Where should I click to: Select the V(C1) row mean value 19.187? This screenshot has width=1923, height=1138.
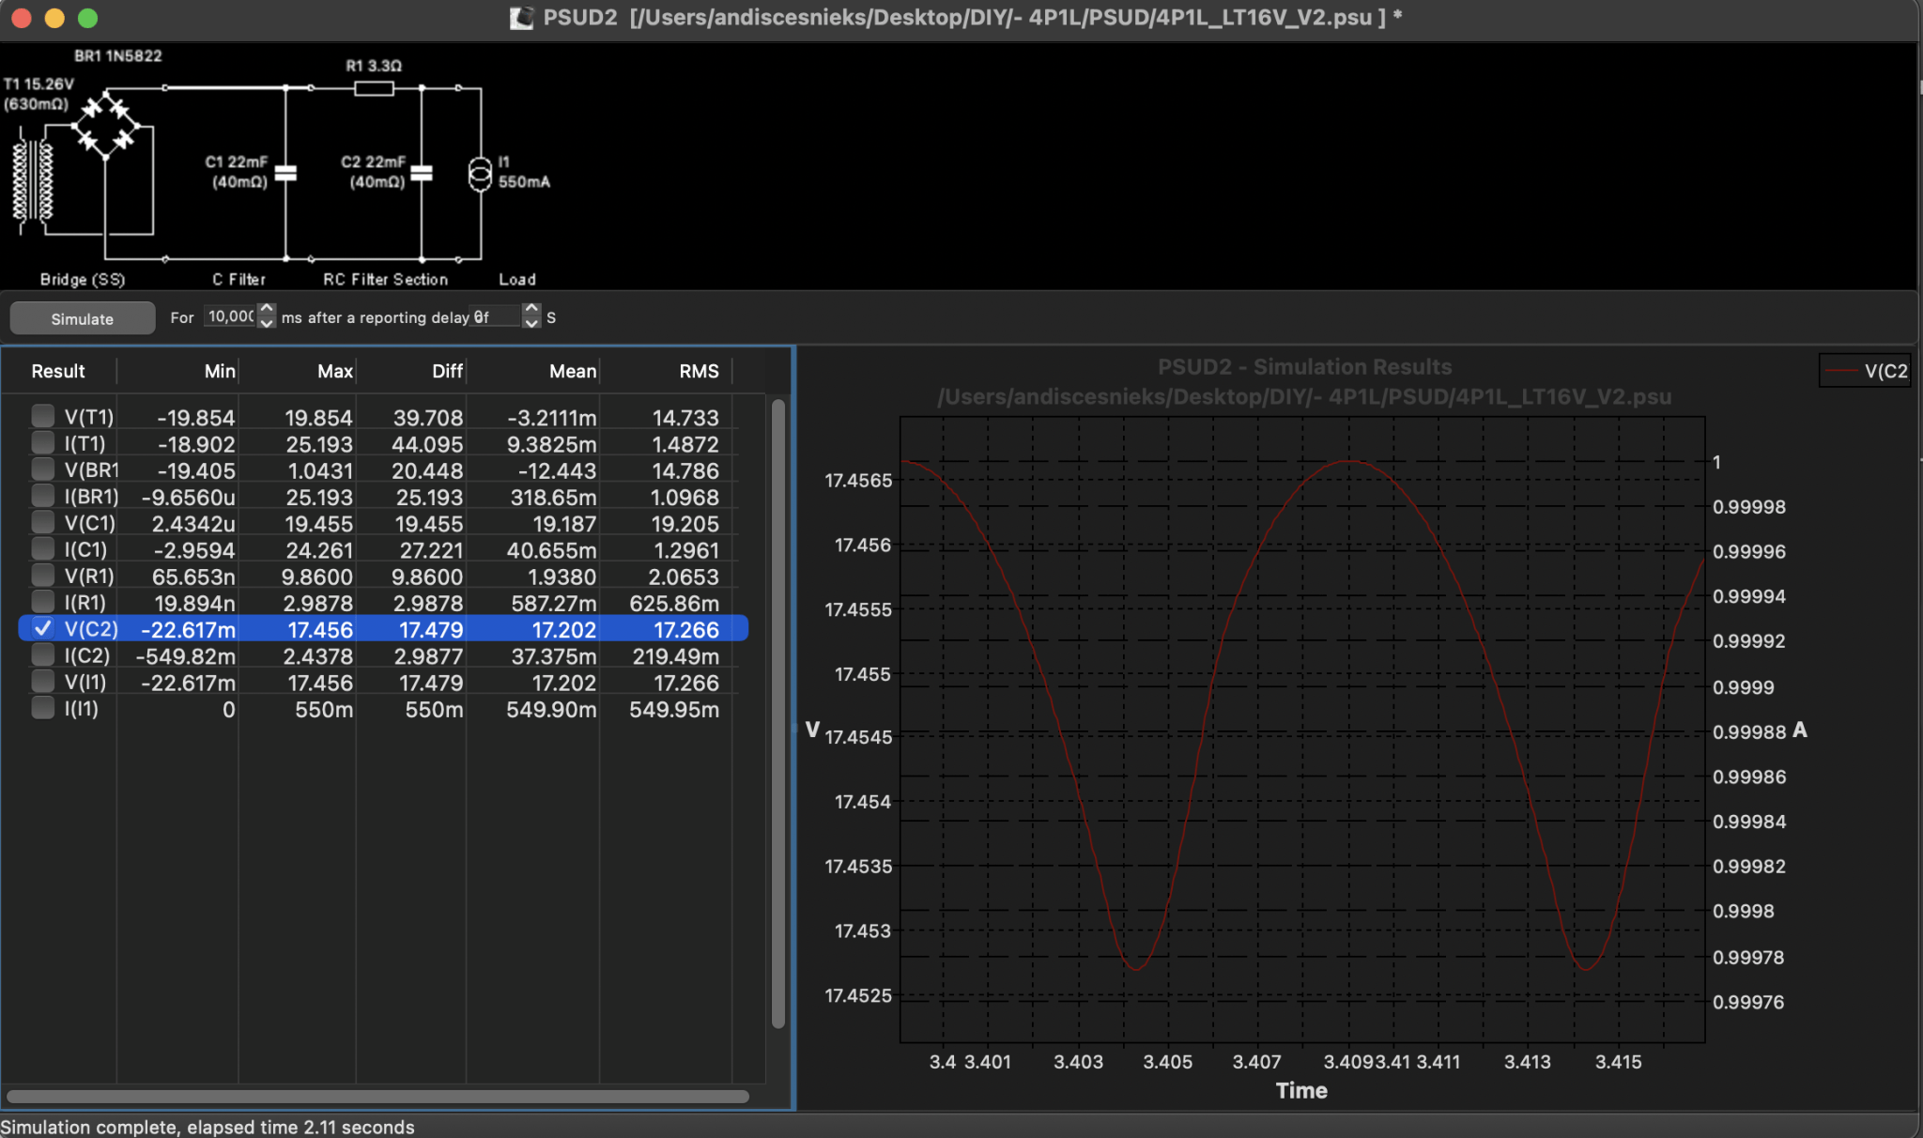564,524
